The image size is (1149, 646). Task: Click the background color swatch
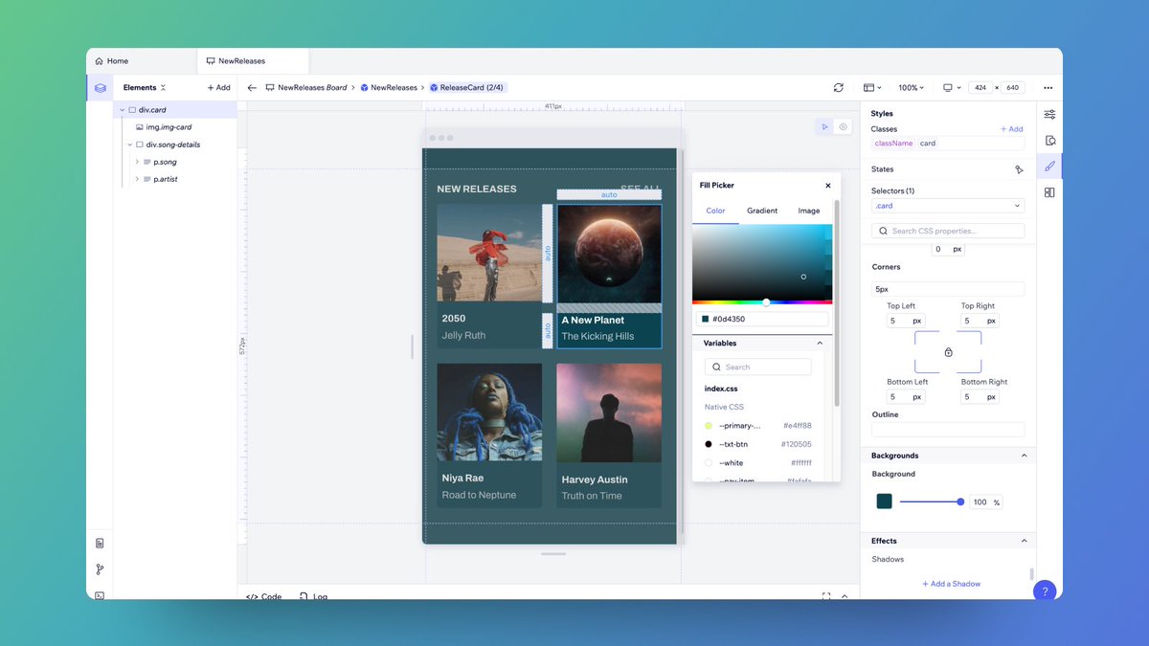point(884,501)
